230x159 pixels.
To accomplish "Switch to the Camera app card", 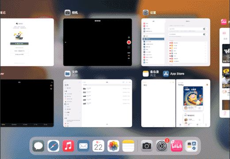I will [x=98, y=42].
